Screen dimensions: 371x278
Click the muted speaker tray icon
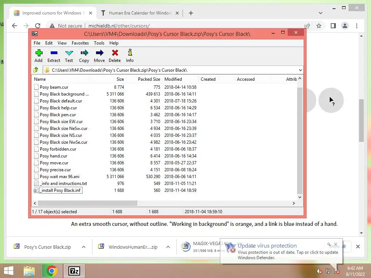pyautogui.click(x=319, y=271)
